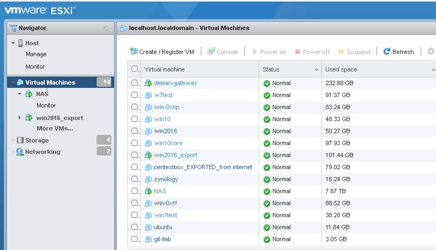Expand the Storage tree node arrow
Image resolution: width=436 pixels, height=250 pixels.
(13, 140)
